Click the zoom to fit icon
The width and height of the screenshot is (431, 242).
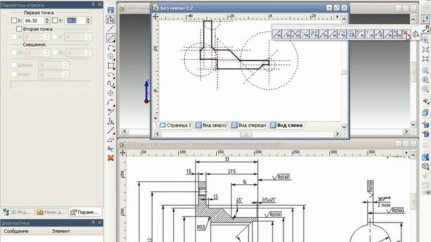point(426,49)
